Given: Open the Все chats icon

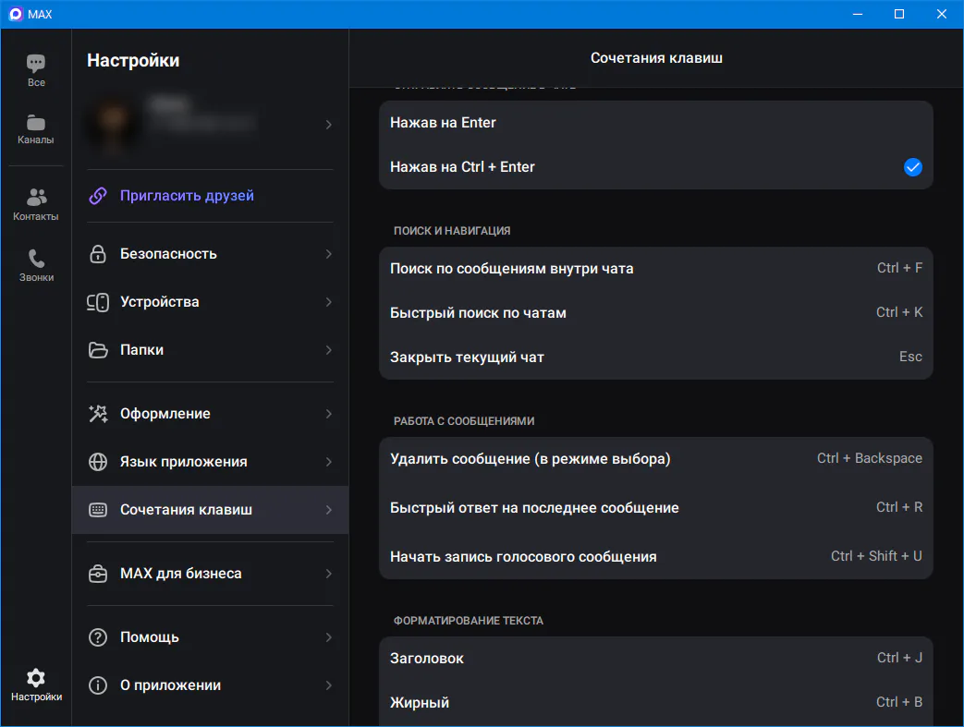Looking at the screenshot, I should coord(36,65).
